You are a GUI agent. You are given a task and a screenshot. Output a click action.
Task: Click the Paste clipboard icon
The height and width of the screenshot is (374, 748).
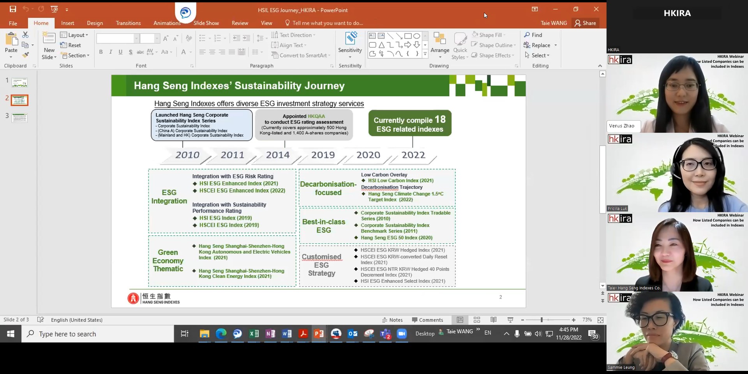(11, 40)
